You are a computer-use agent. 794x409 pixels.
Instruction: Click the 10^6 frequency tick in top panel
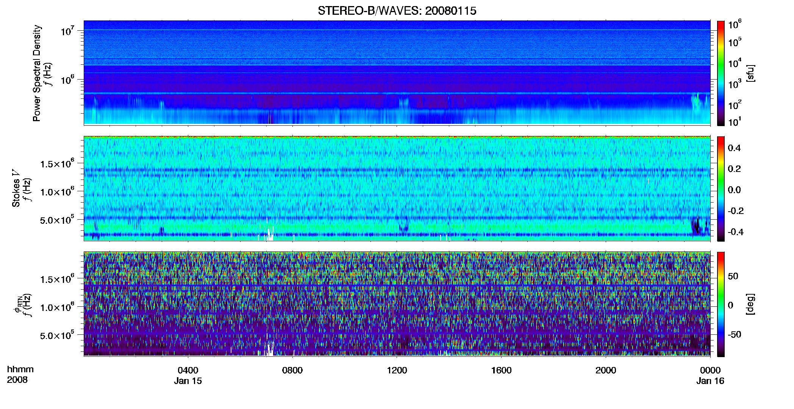67,80
